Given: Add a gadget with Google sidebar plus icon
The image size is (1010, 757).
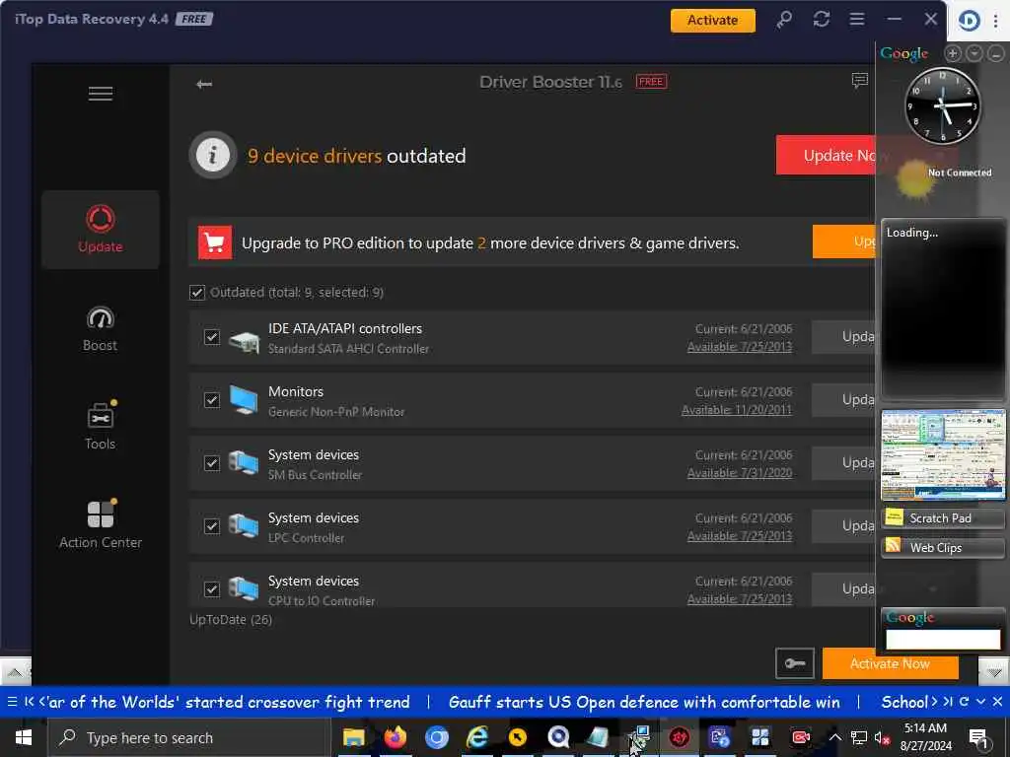Looking at the screenshot, I should pos(953,53).
